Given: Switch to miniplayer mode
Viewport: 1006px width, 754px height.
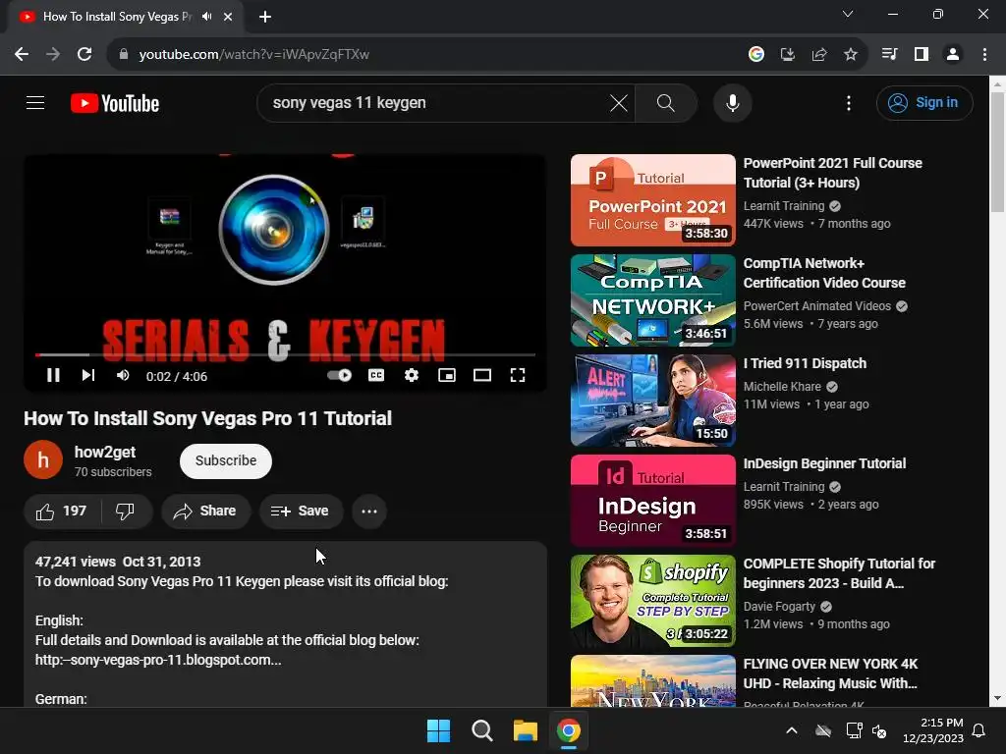Looking at the screenshot, I should (x=447, y=375).
